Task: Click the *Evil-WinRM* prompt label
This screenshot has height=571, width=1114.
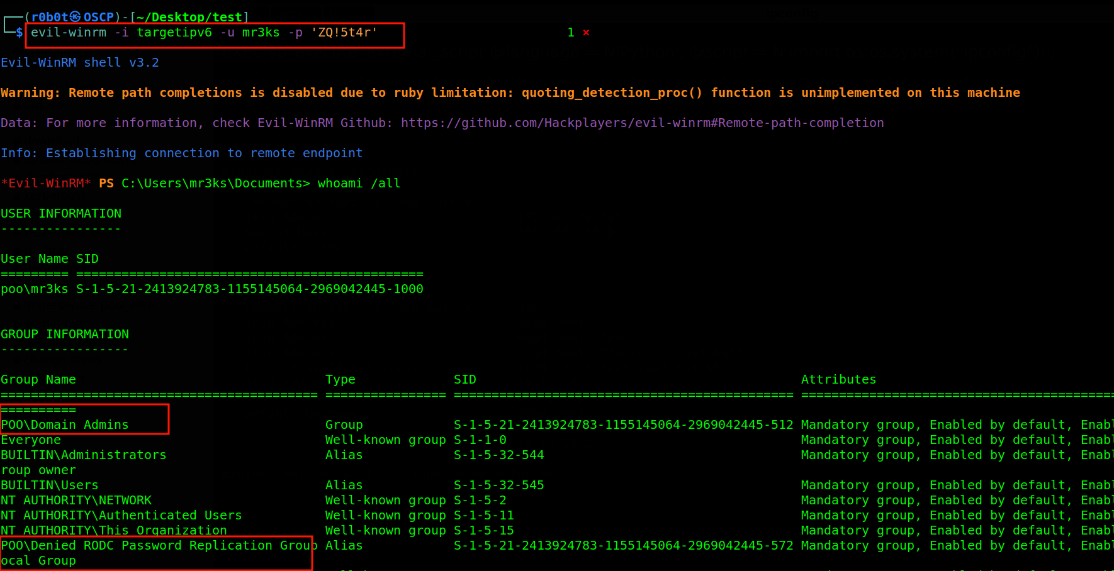Action: pyautogui.click(x=46, y=184)
